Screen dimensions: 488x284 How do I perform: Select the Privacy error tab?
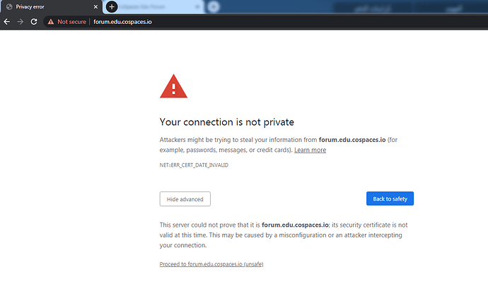[x=52, y=7]
